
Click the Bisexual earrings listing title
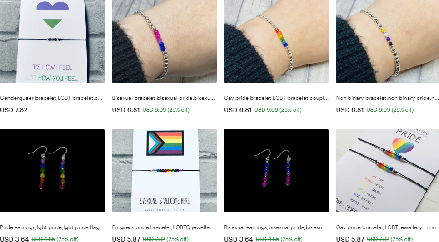275,227
